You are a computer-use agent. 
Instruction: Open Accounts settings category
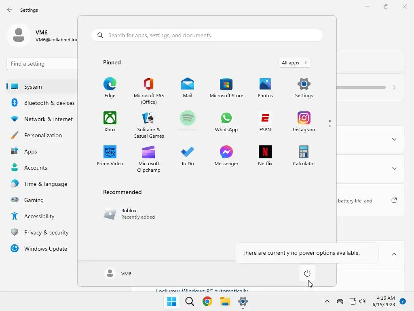click(x=42, y=168)
